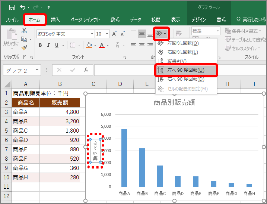
Task: Click the Redo arrow icon
Action: pyautogui.click(x=36, y=7)
